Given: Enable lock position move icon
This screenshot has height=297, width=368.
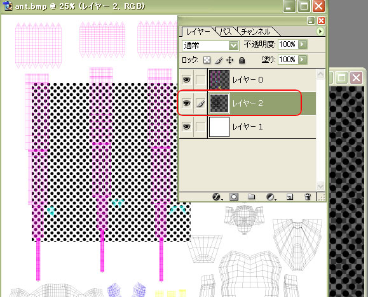Looking at the screenshot, I should pos(230,60).
